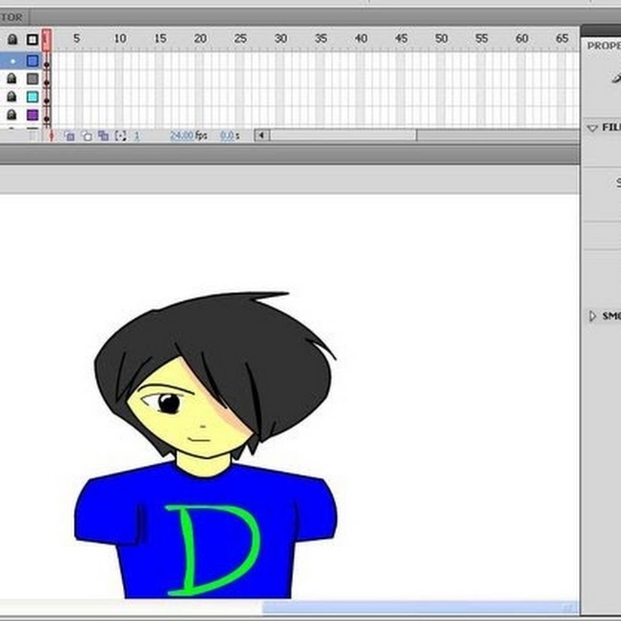Click the lock-all-layers header icon

pyautogui.click(x=11, y=39)
